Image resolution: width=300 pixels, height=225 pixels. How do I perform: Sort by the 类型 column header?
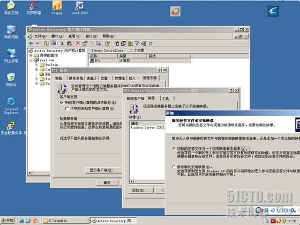pos(132,56)
